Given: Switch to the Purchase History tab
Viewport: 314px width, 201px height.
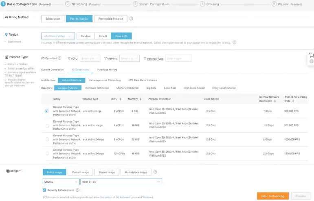Looking at the screenshot, I should click(x=107, y=70).
